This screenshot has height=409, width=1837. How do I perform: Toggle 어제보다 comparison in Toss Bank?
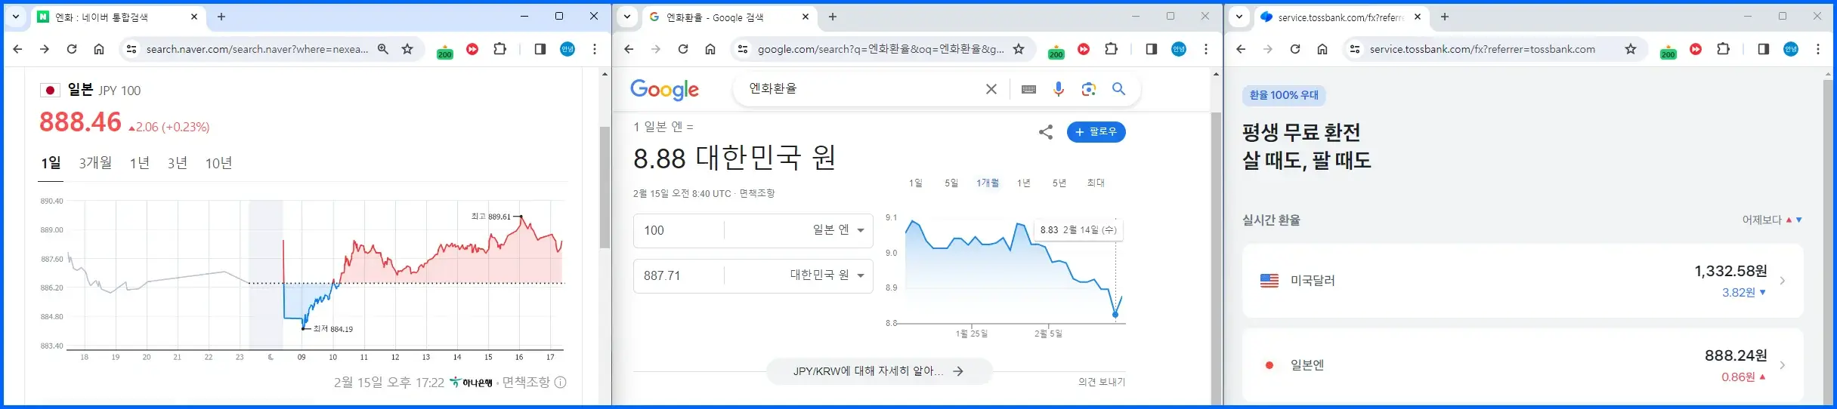point(1773,220)
